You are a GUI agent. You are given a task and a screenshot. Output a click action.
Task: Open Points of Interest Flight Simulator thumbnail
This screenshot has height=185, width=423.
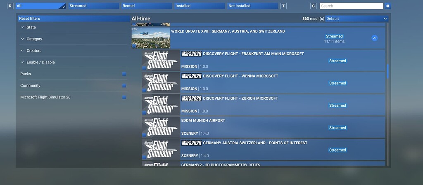click(161, 150)
